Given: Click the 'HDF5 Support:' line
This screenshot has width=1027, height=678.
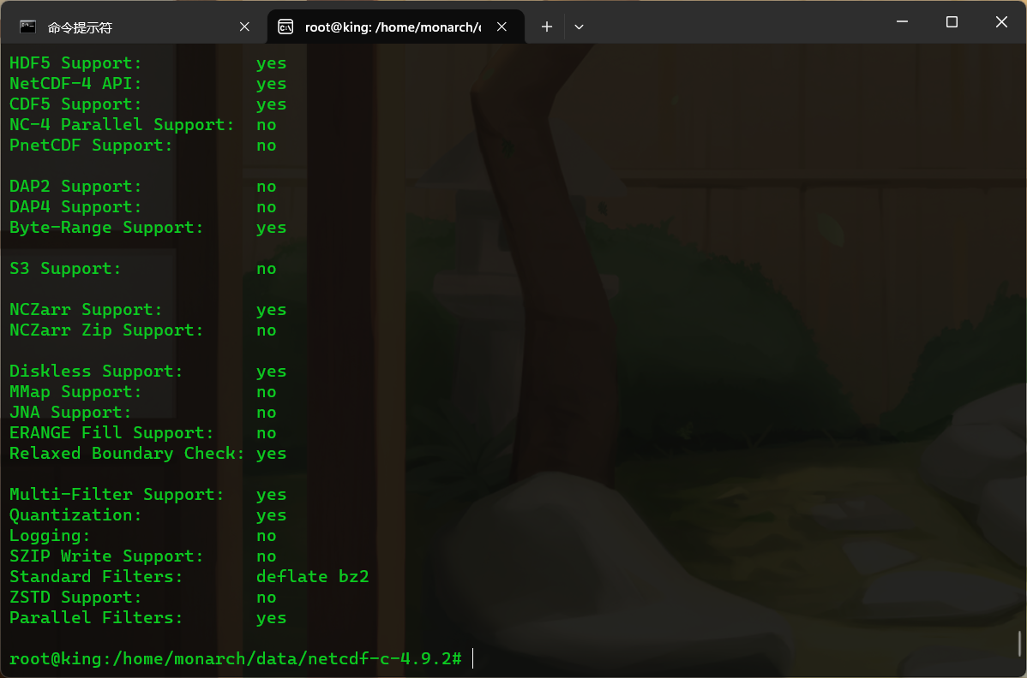Looking at the screenshot, I should pyautogui.click(x=148, y=63).
